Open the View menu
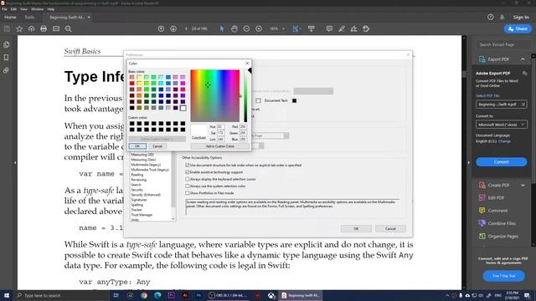This screenshot has height=301, width=536. 24,9
